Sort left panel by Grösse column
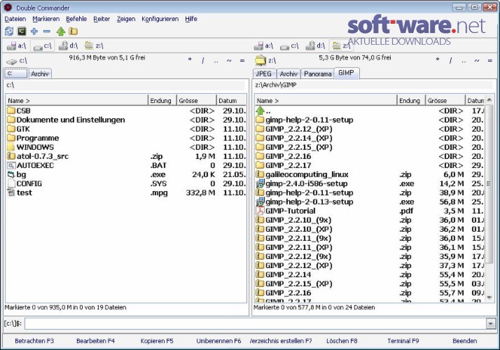Viewport: 500px width, 350px height. click(196, 101)
